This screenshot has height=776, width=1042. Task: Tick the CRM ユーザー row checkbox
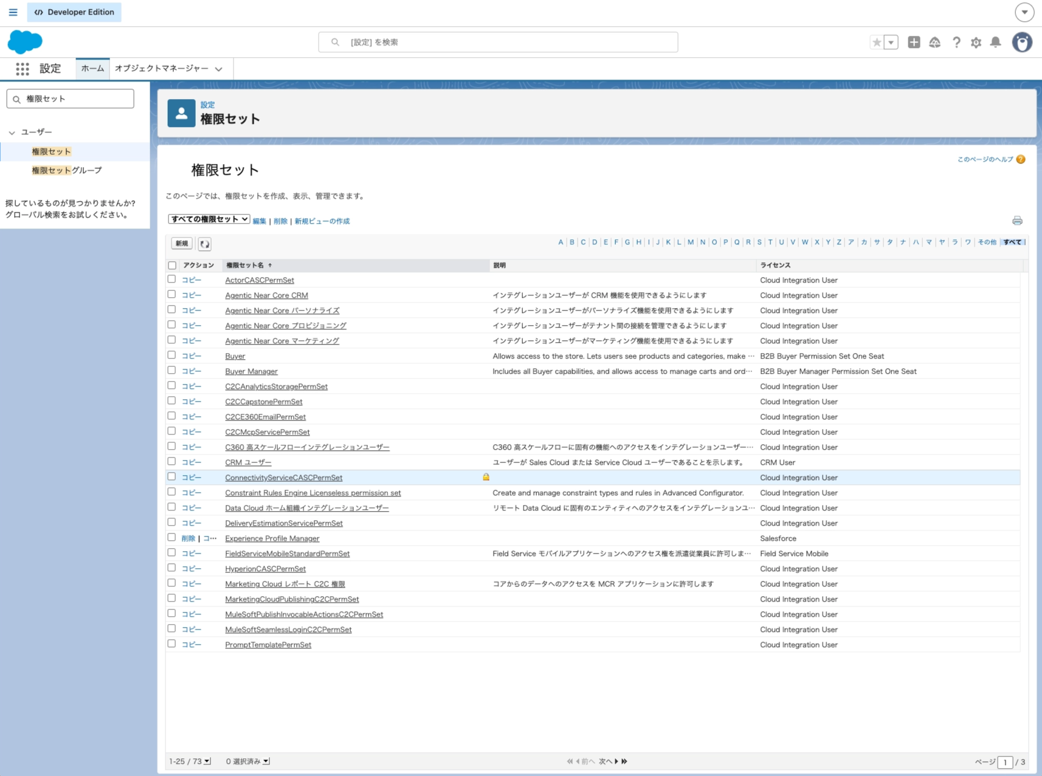171,462
